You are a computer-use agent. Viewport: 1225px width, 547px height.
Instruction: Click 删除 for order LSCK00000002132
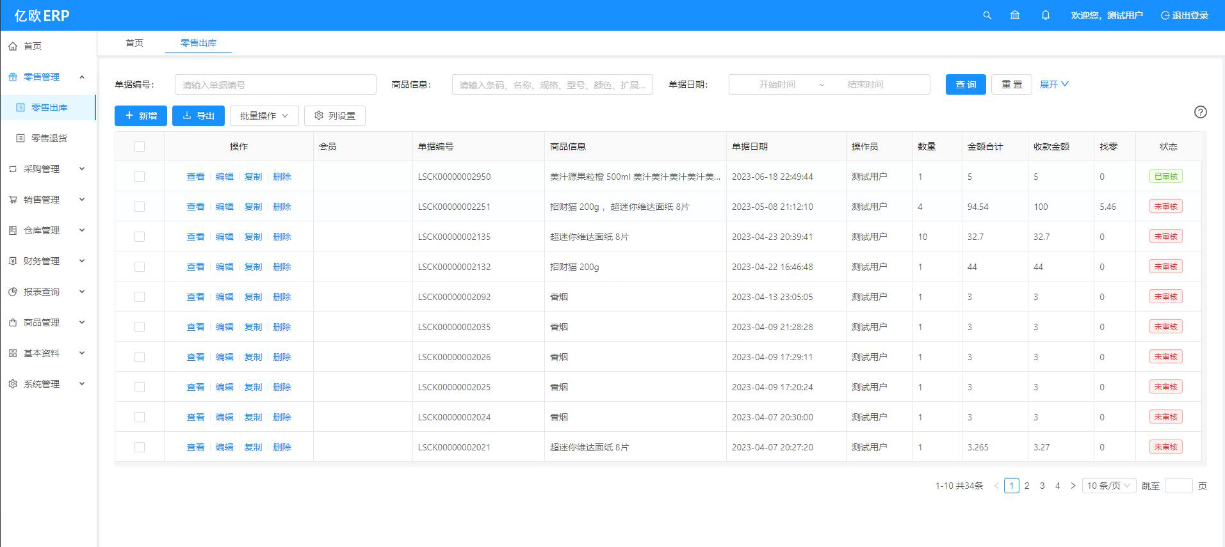[x=282, y=267]
